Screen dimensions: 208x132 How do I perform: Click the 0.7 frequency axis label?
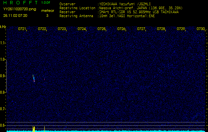pyautogui.click(x=3, y=109)
